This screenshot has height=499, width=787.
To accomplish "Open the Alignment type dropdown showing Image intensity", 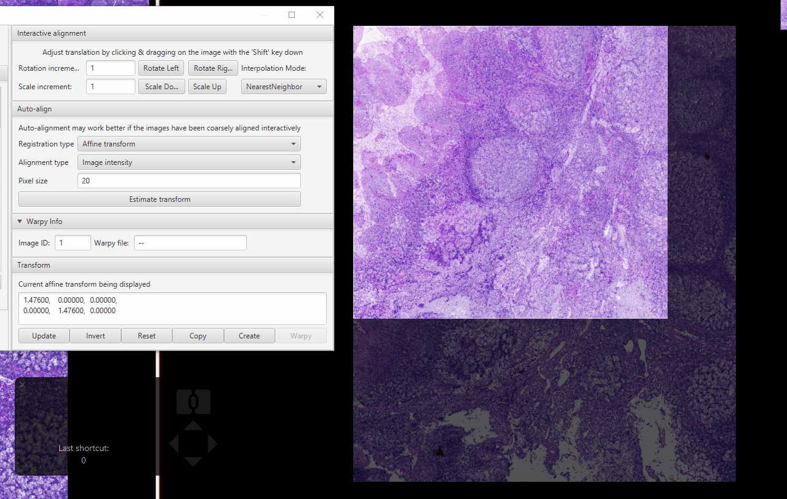I will [189, 162].
